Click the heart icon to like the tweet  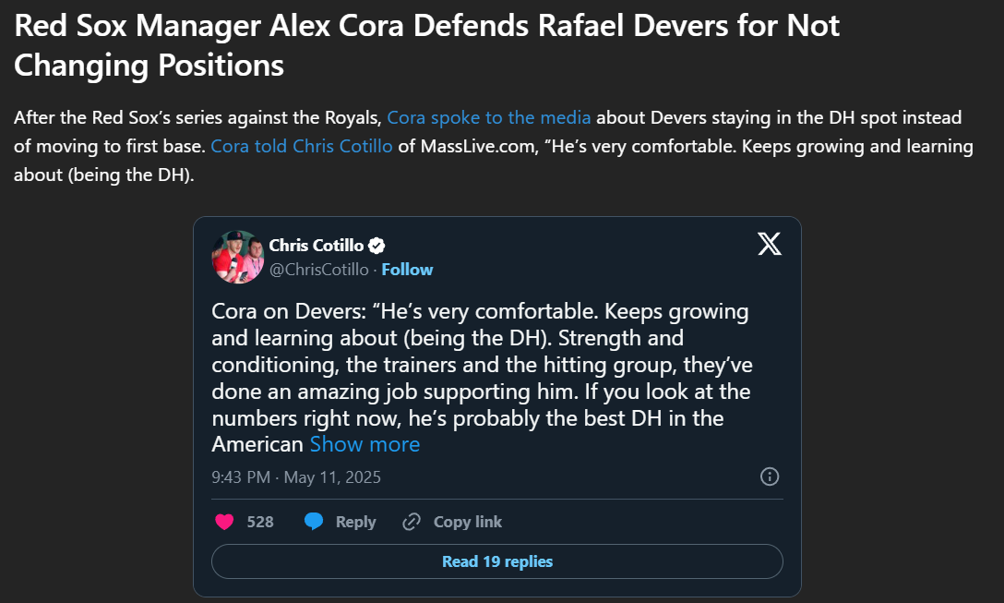(224, 522)
